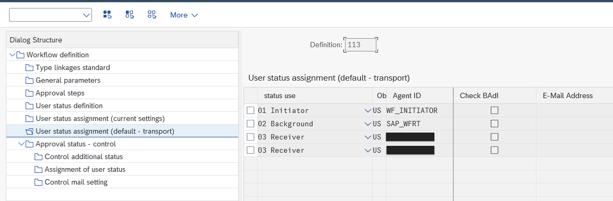Viewport: 613px width, 201px height.
Task: Collapse the Workflow definition node
Action: 12,55
